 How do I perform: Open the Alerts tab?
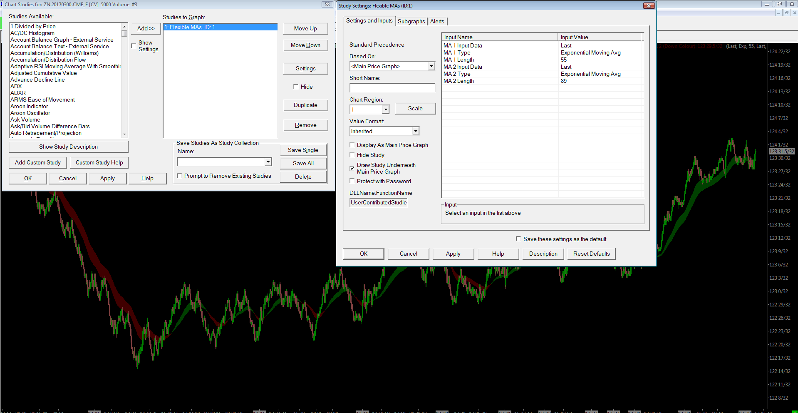click(437, 21)
